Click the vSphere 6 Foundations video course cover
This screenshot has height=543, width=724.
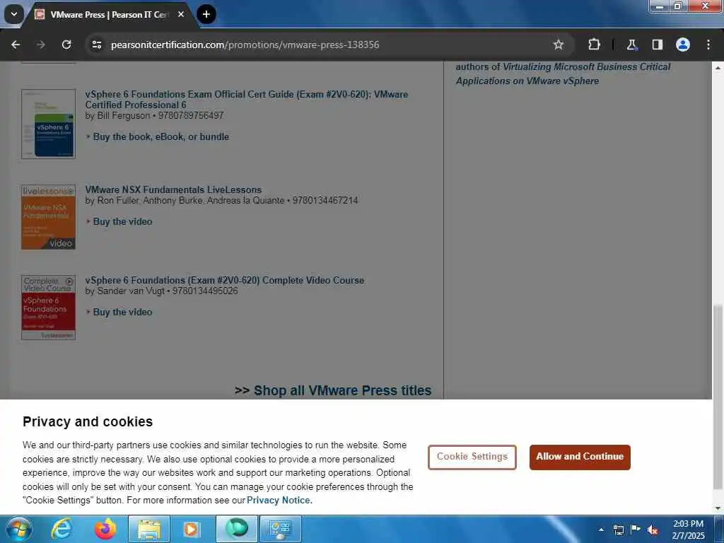(x=49, y=308)
